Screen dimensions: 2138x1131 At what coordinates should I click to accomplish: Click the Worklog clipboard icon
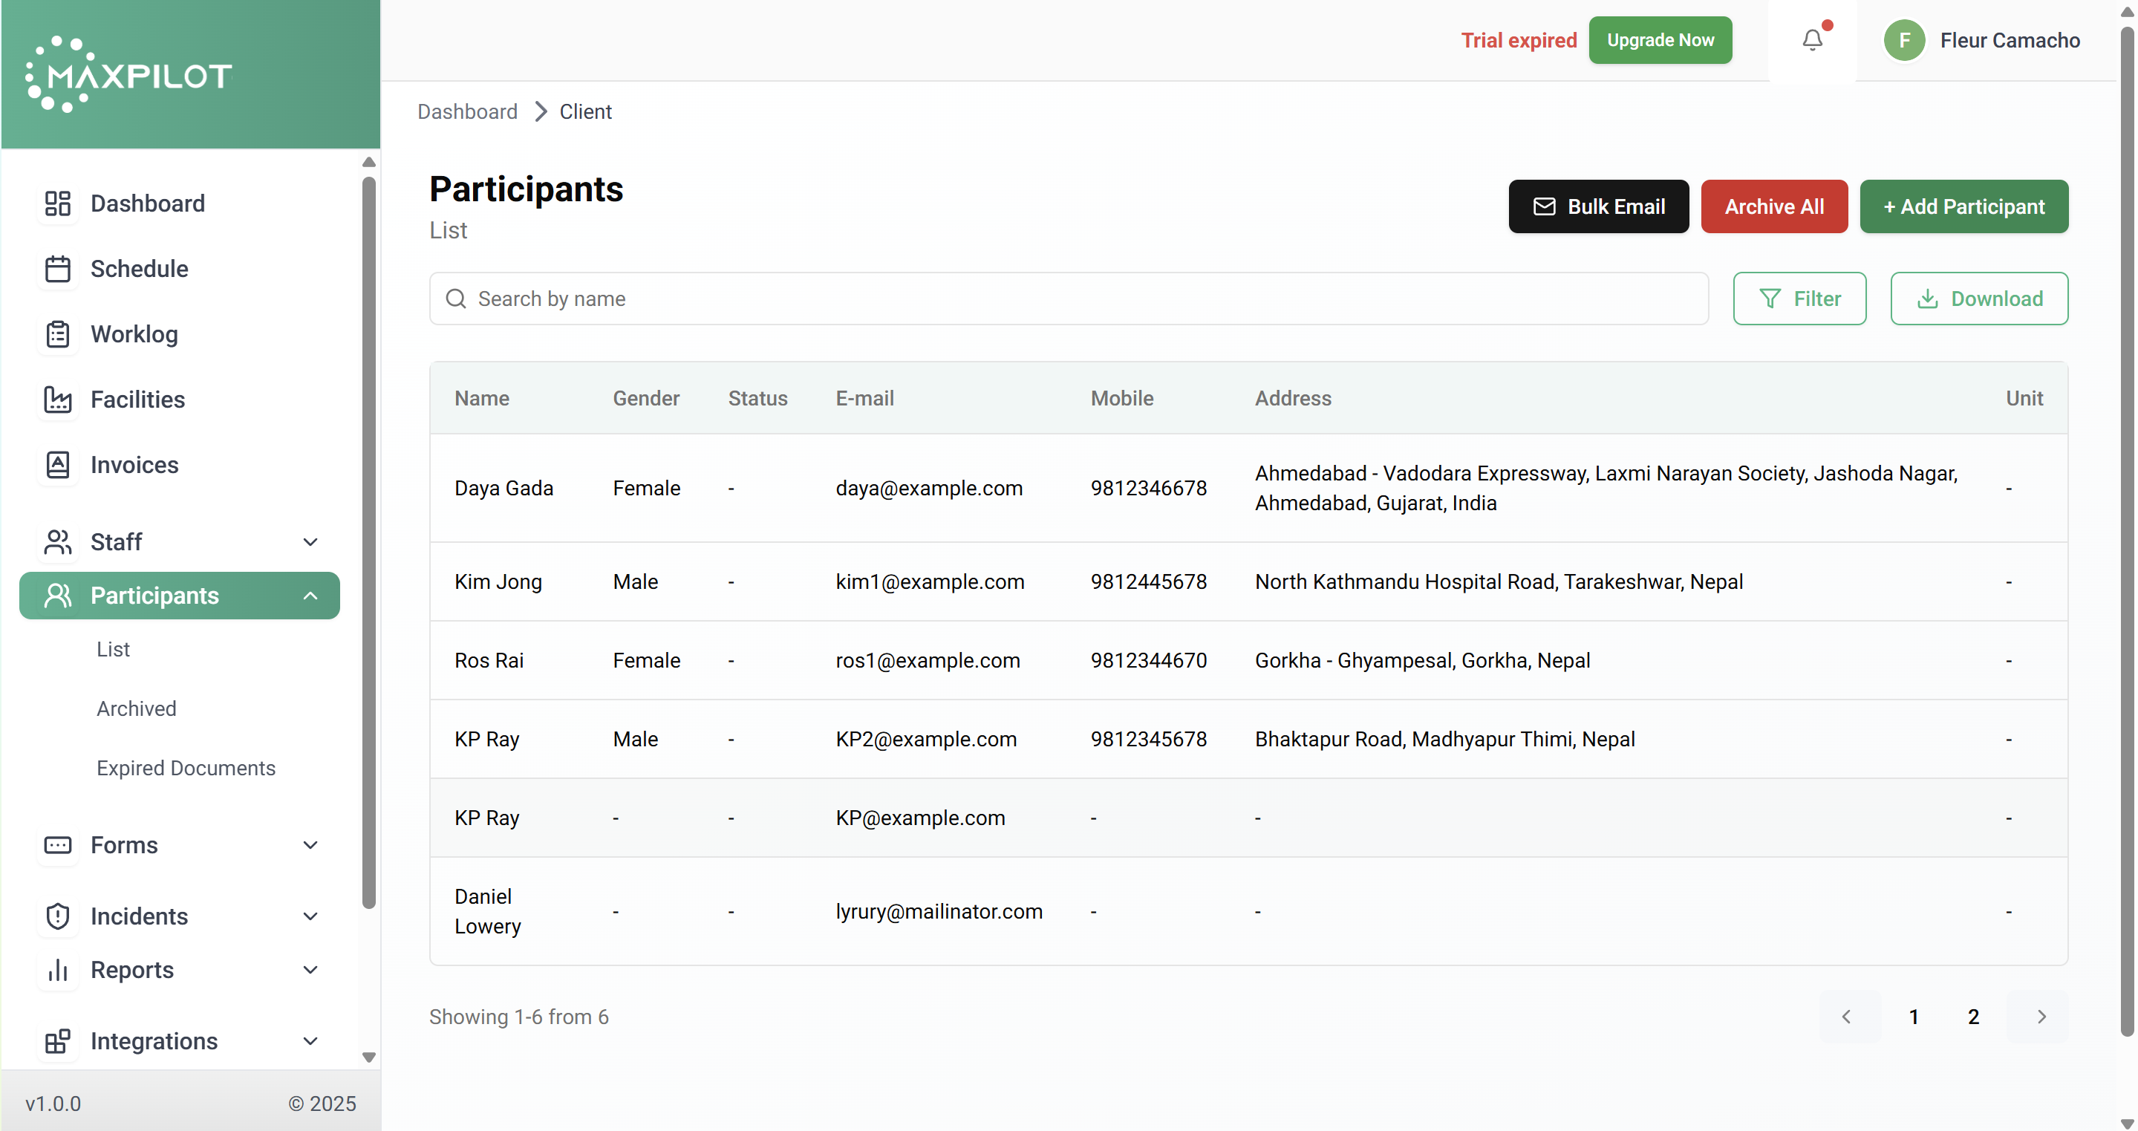pyautogui.click(x=57, y=333)
